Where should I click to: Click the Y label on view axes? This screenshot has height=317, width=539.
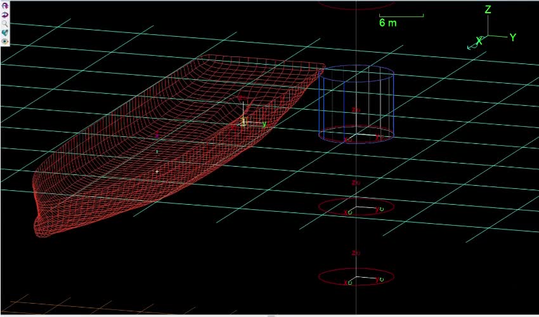512,37
